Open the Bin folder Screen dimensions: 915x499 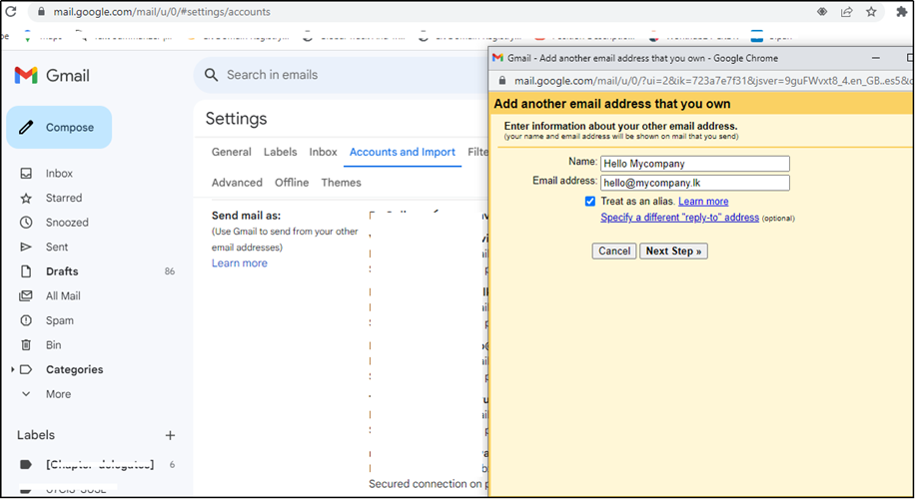(x=53, y=344)
